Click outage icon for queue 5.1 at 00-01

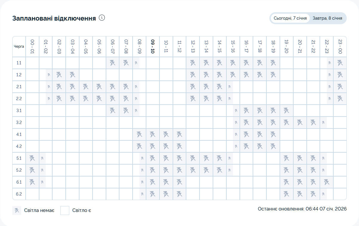(x=32, y=158)
